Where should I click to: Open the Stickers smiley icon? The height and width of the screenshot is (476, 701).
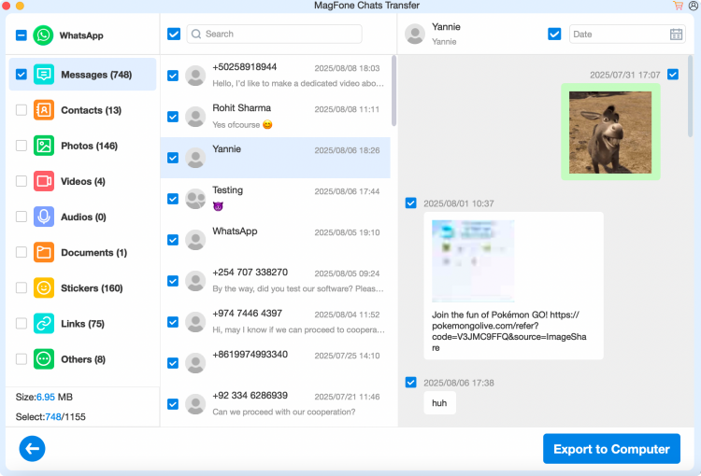click(44, 288)
